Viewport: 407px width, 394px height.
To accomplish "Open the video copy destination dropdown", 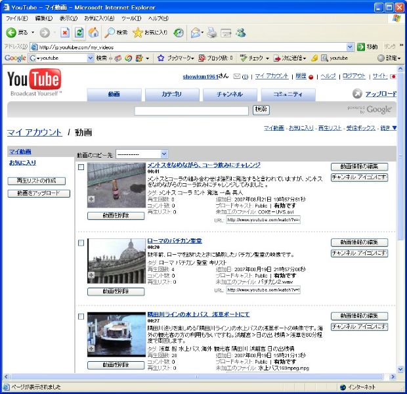I will click(x=164, y=154).
